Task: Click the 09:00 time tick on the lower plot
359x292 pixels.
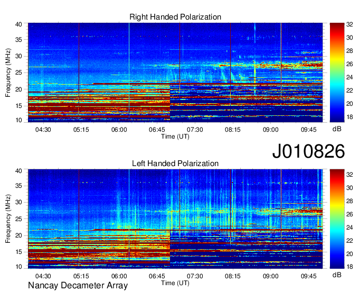Action: (x=270, y=276)
